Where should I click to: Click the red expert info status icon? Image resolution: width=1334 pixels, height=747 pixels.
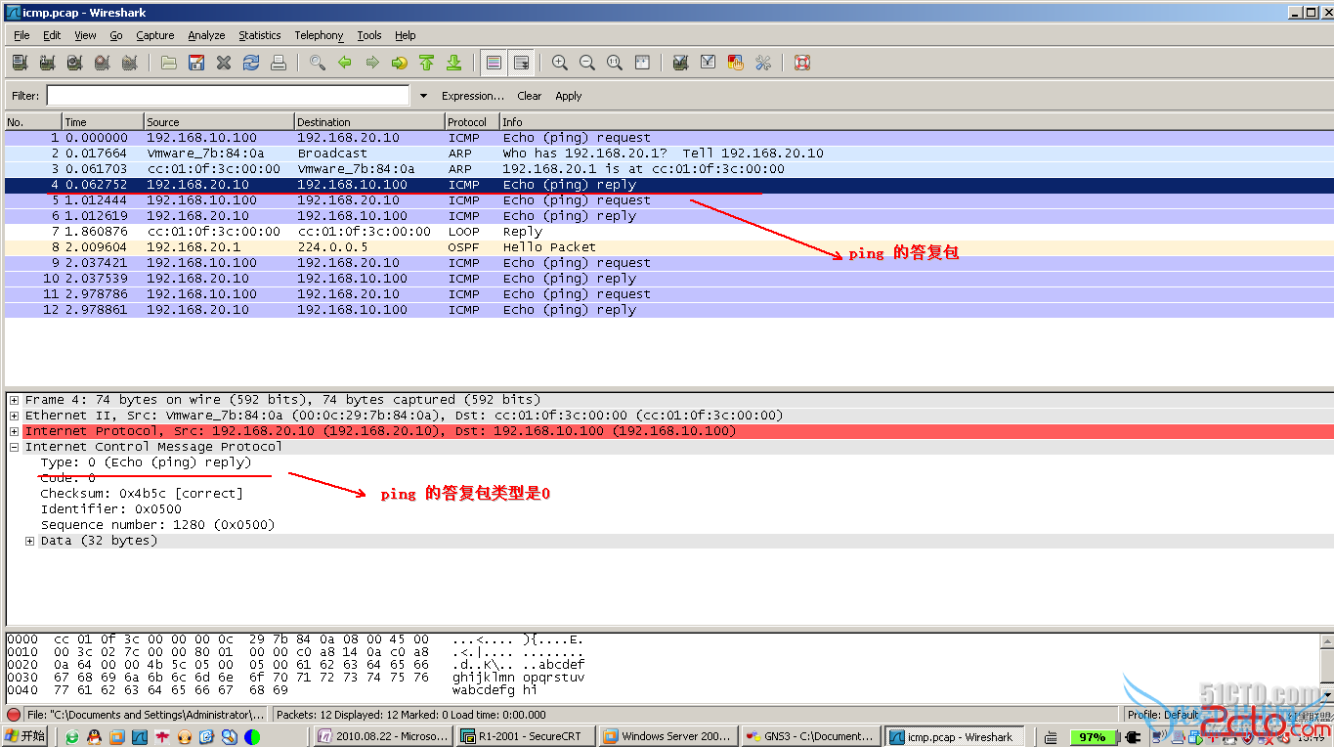(x=14, y=715)
